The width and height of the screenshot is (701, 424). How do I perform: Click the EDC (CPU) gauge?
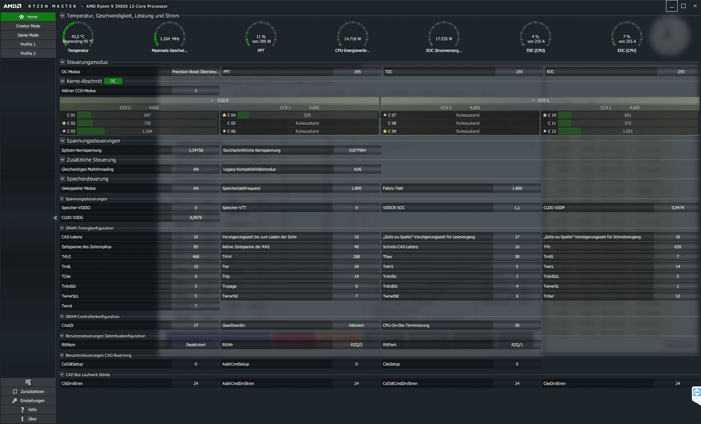coord(627,37)
